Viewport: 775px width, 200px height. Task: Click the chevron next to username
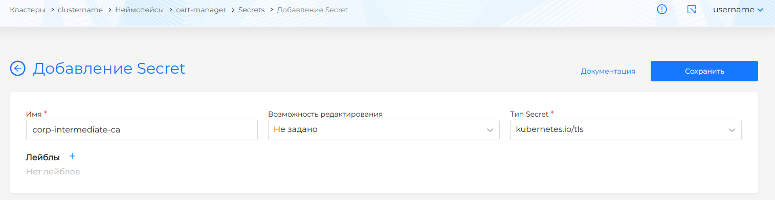760,10
